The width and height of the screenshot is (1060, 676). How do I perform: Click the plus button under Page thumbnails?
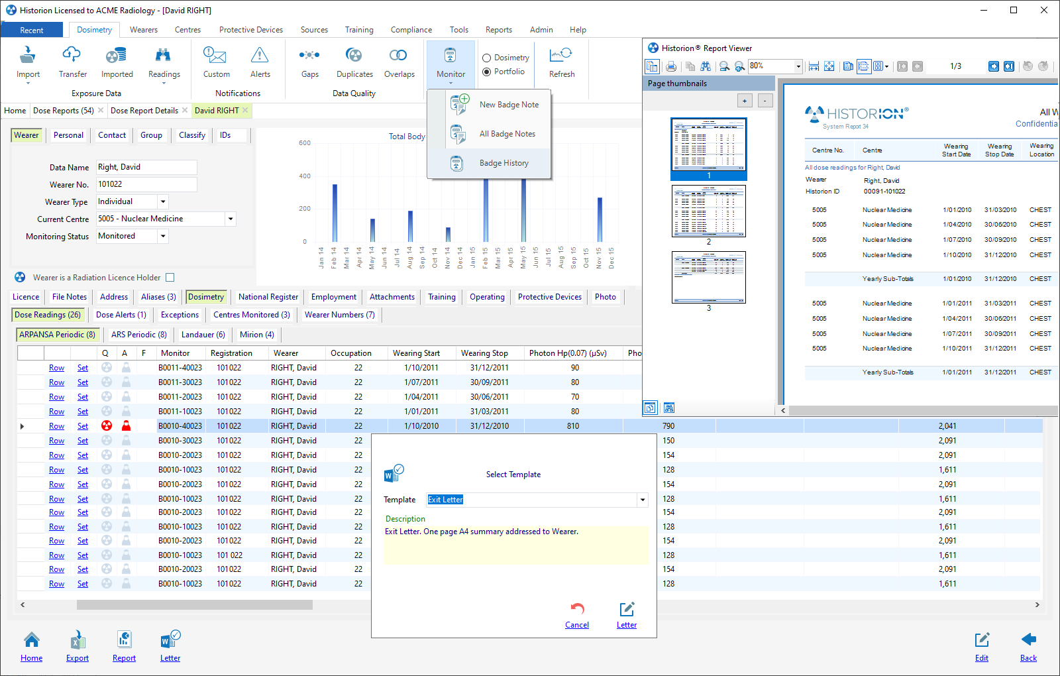point(745,101)
